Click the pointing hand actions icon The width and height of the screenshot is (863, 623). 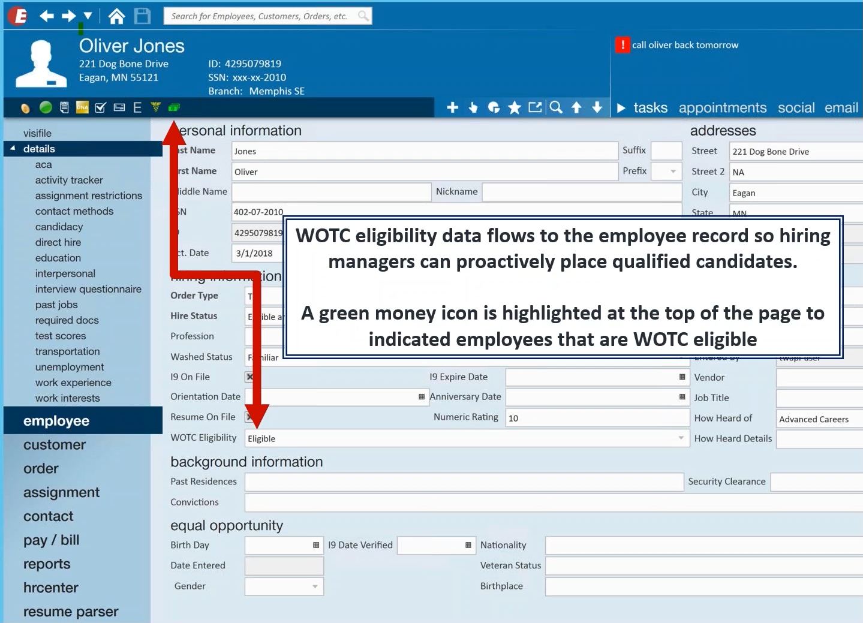pyautogui.click(x=473, y=107)
